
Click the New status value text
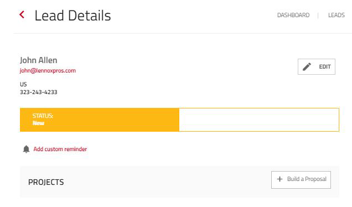coord(38,123)
